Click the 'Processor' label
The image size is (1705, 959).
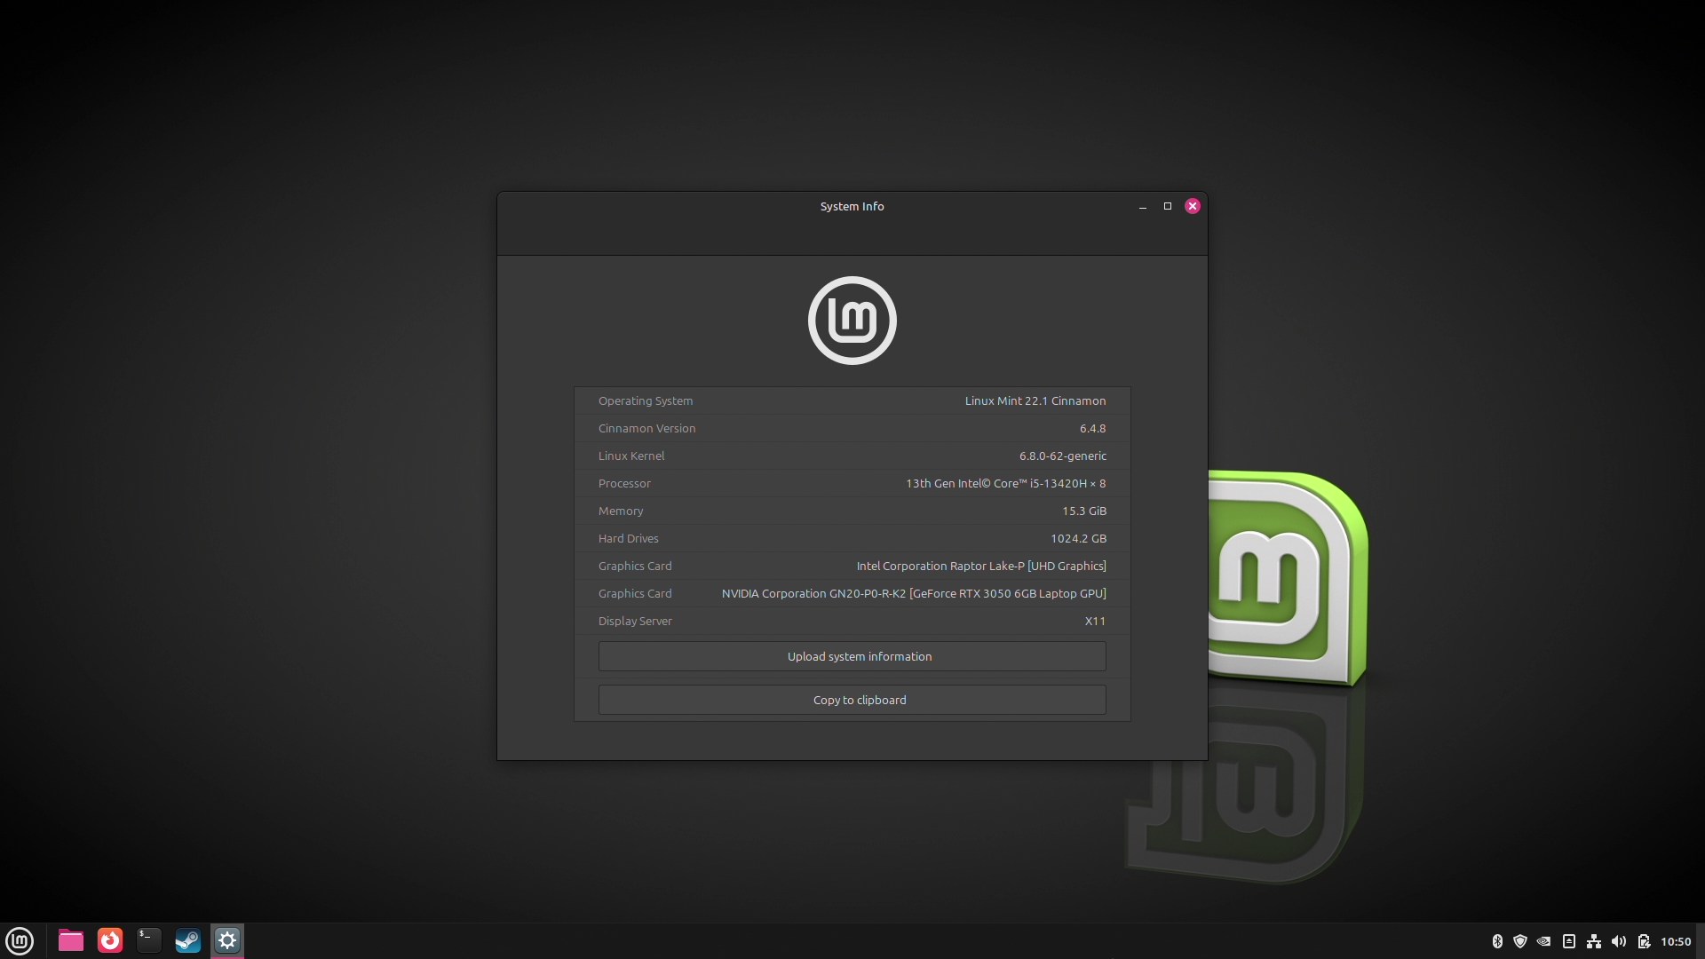[624, 483]
